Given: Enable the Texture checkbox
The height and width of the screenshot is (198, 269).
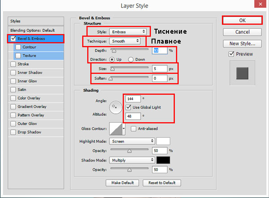Looking at the screenshot, I should pyautogui.click(x=18, y=56).
